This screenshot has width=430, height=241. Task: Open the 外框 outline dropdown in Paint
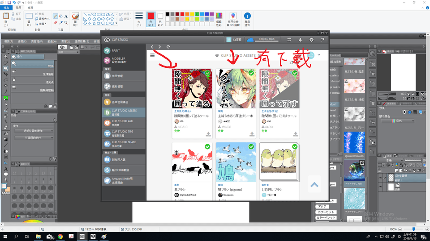tap(125, 14)
